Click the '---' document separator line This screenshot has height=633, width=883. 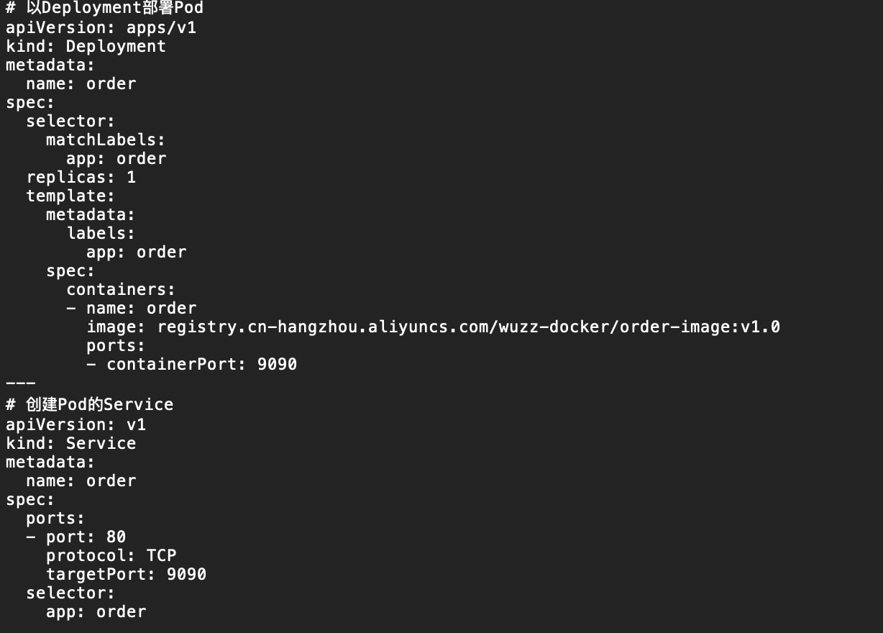[20, 383]
